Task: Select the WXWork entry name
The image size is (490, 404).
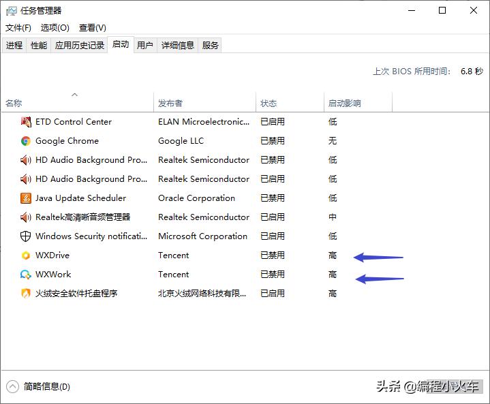Action: (x=53, y=275)
